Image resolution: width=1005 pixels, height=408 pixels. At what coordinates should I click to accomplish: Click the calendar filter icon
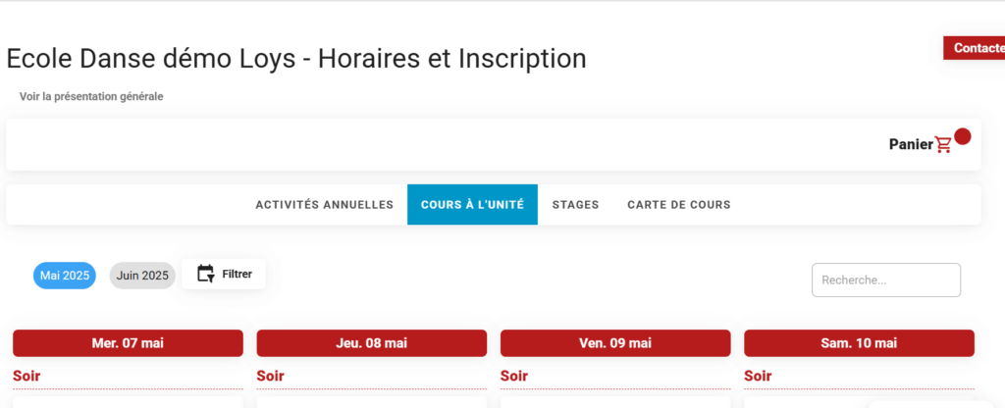coord(205,274)
